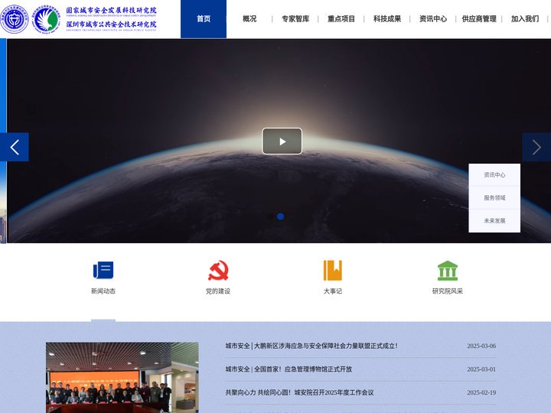
Task: Click the round institute seal logo
Action: pos(15,19)
